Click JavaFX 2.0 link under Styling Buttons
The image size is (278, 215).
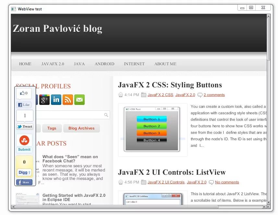coord(185,95)
